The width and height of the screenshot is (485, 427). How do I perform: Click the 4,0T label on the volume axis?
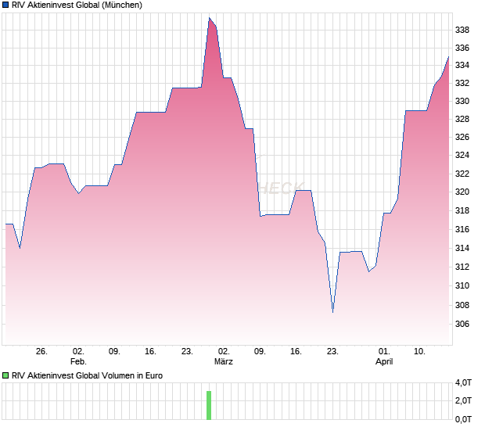[464, 382]
